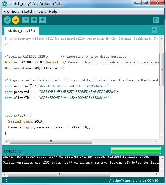Click the console scroll down arrow
Screen dimensions: 166x185
[x=162, y=169]
